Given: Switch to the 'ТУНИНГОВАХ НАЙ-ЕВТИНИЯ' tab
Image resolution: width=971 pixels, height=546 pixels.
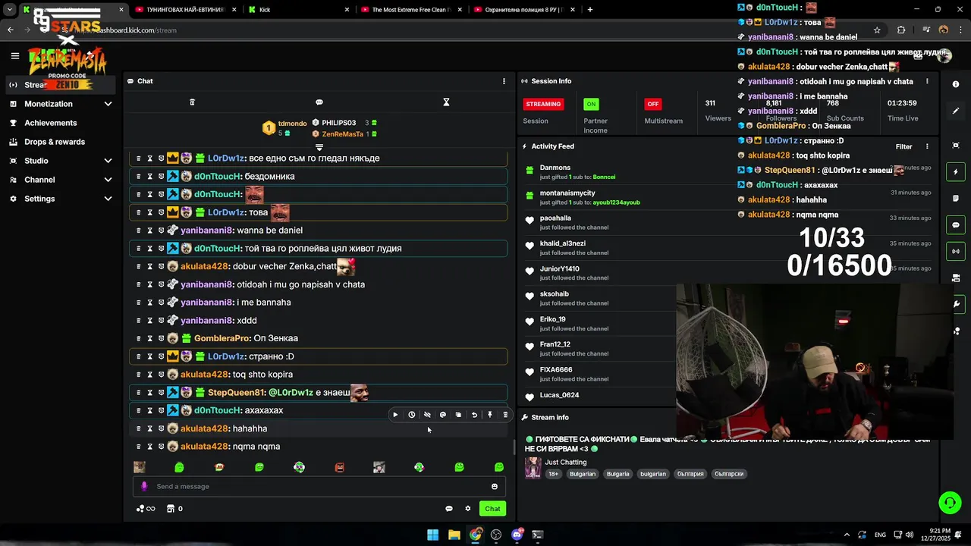Looking at the screenshot, I should [x=186, y=10].
